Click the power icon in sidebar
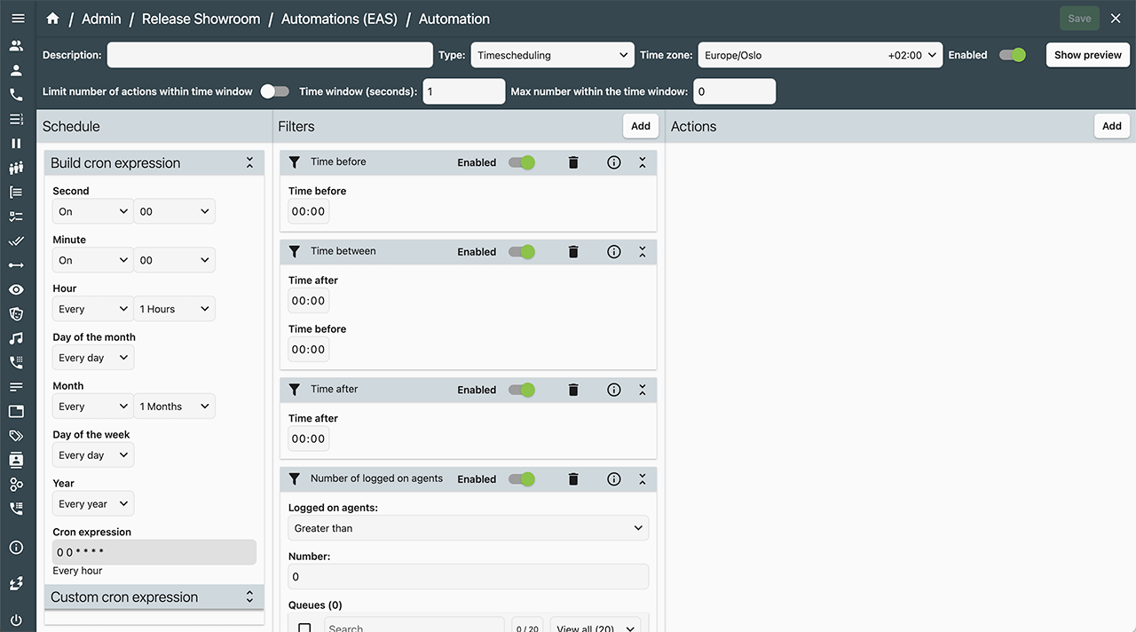The image size is (1136, 632). 16,620
